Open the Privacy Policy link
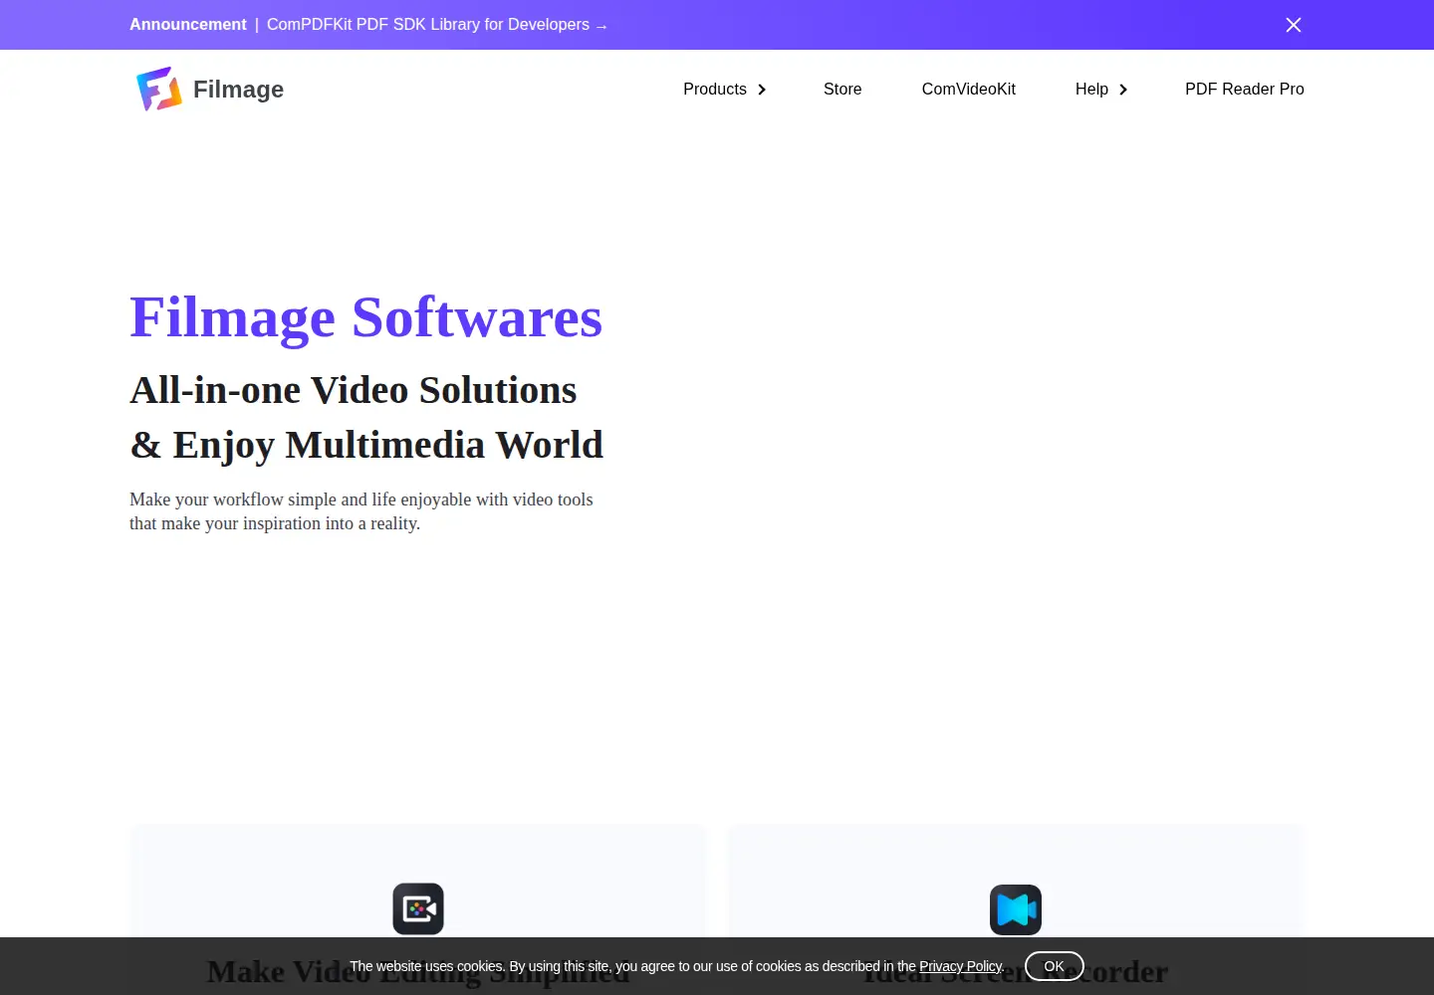1434x995 pixels. 960,966
